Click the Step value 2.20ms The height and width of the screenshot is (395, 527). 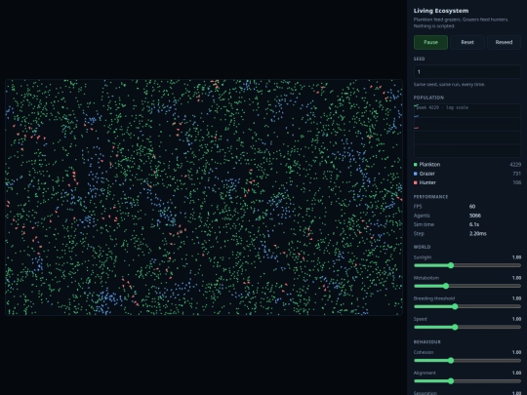click(477, 233)
